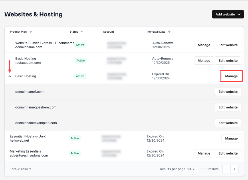248x180 pixels.
Task: Open the Add website dropdown button
Action: click(228, 14)
